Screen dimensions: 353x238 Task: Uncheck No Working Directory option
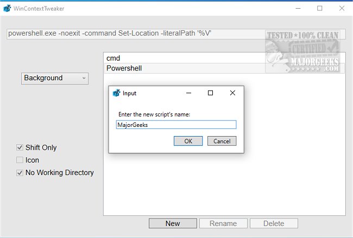(20, 172)
